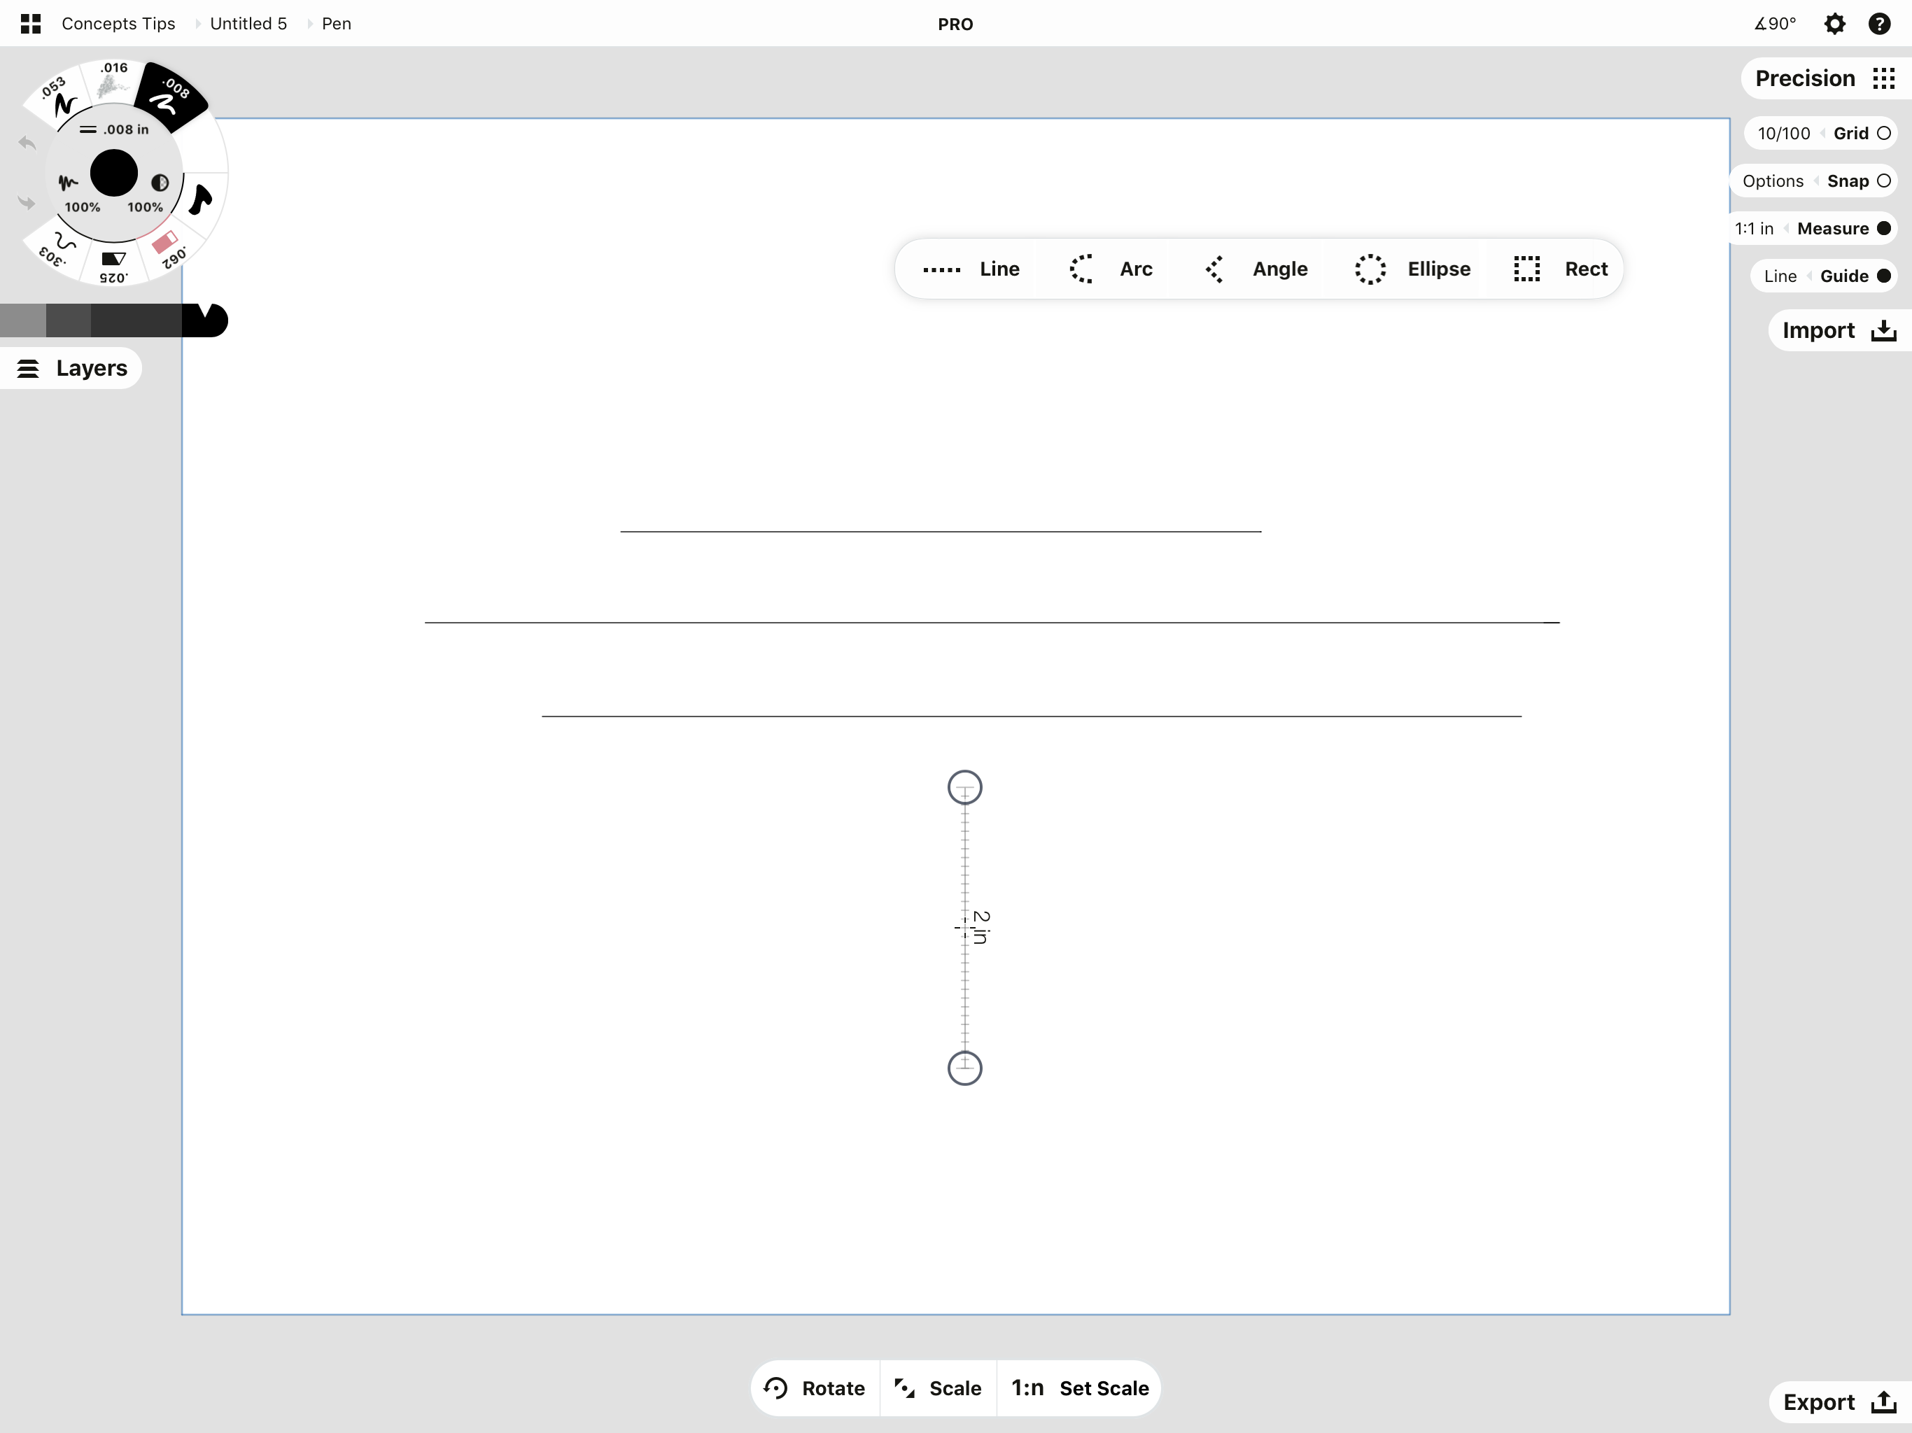Expand the Snap Options menu
Viewport: 1912px width, 1433px height.
(x=1772, y=181)
